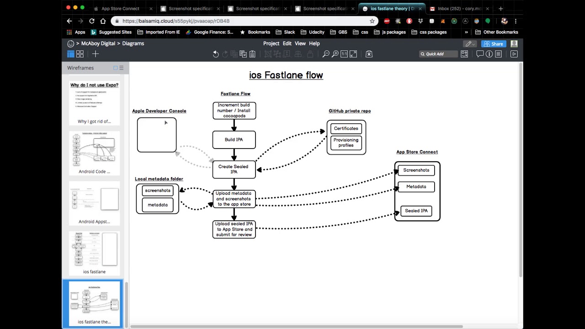Click the browser Reload icon

pyautogui.click(x=91, y=21)
